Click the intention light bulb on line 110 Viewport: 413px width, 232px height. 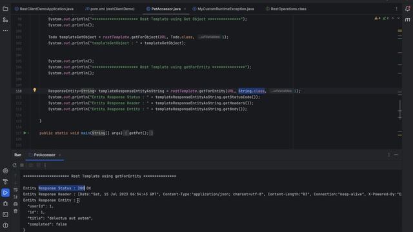pos(34,90)
